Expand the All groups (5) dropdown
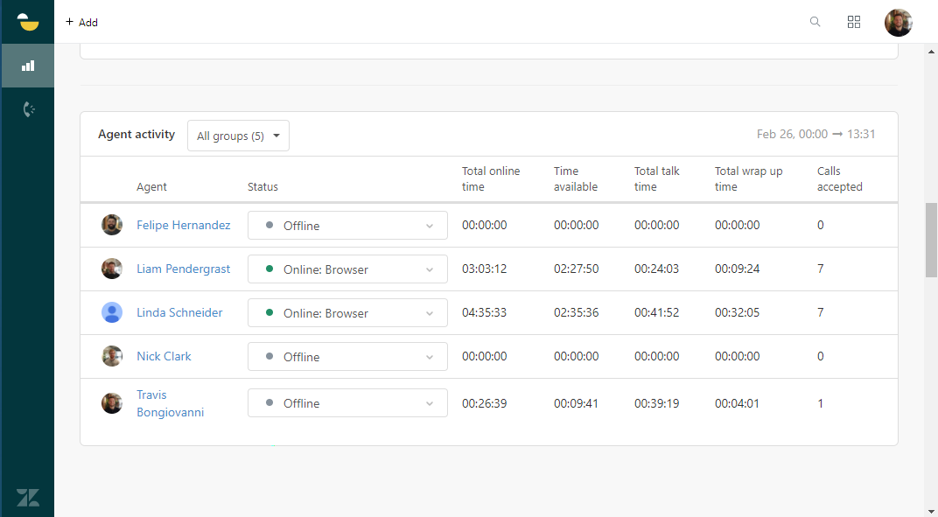The width and height of the screenshot is (938, 517). pos(238,136)
